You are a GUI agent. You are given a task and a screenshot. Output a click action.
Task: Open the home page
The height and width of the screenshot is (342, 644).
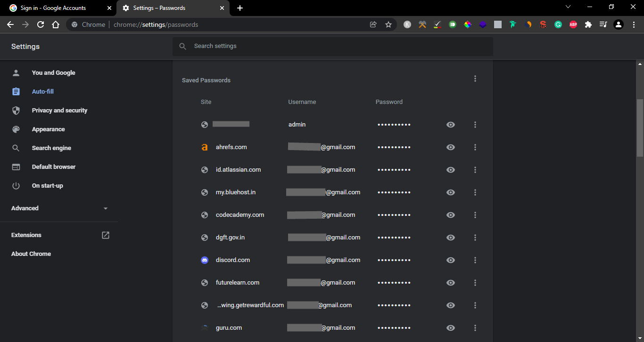(x=56, y=24)
